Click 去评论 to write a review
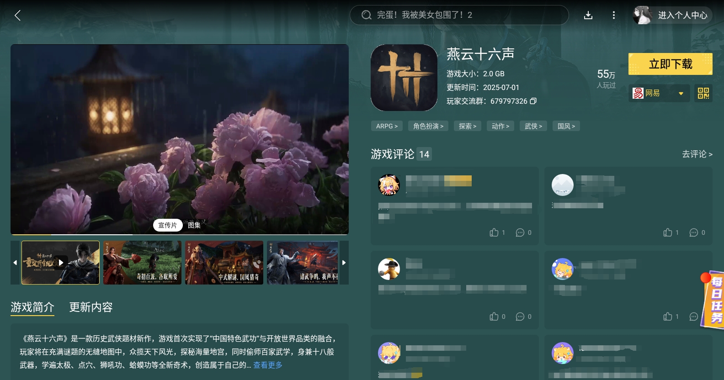The width and height of the screenshot is (724, 380). [x=697, y=154]
